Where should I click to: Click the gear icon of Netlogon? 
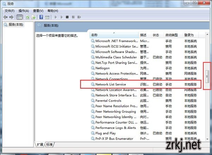(x=93, y=68)
